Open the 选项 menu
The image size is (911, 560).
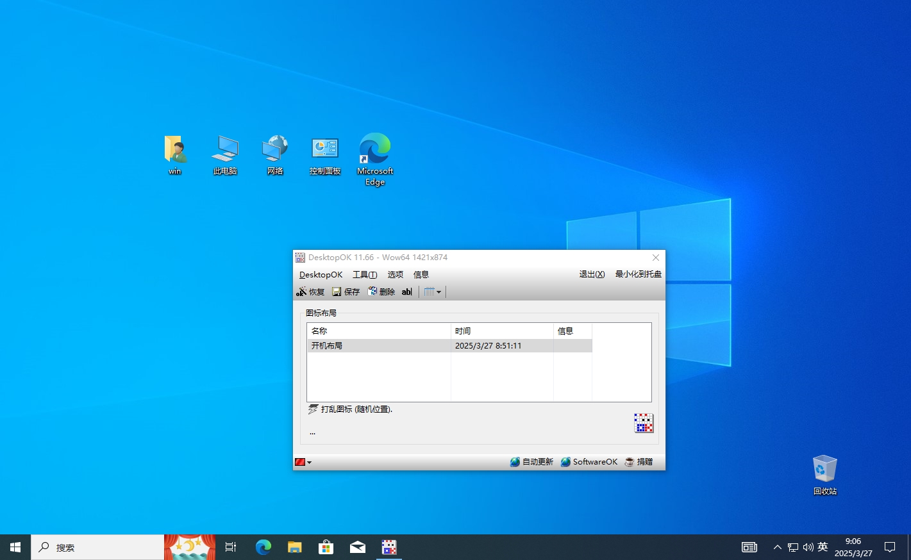pyautogui.click(x=395, y=274)
